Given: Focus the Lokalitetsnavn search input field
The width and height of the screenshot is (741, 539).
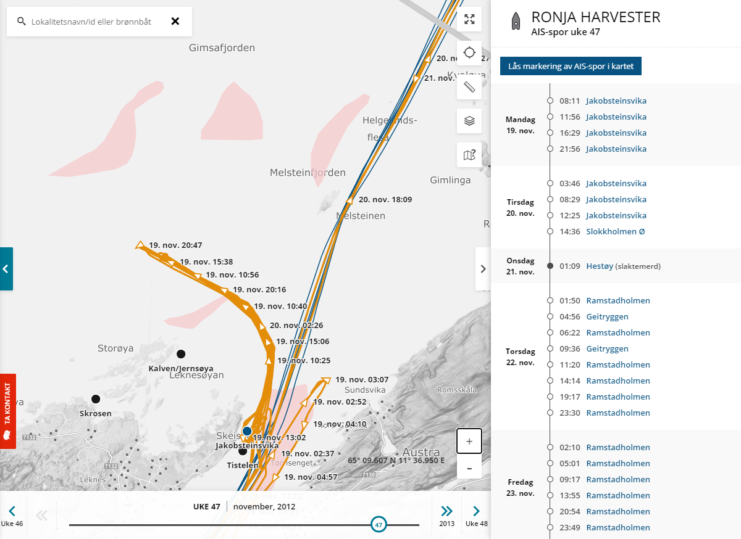Looking at the screenshot, I should [x=91, y=22].
